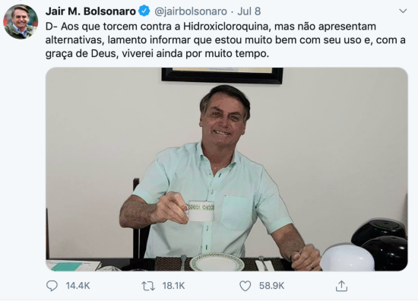View the 18.1K retweets count
Screen dimensions: 418x301
coord(173,286)
